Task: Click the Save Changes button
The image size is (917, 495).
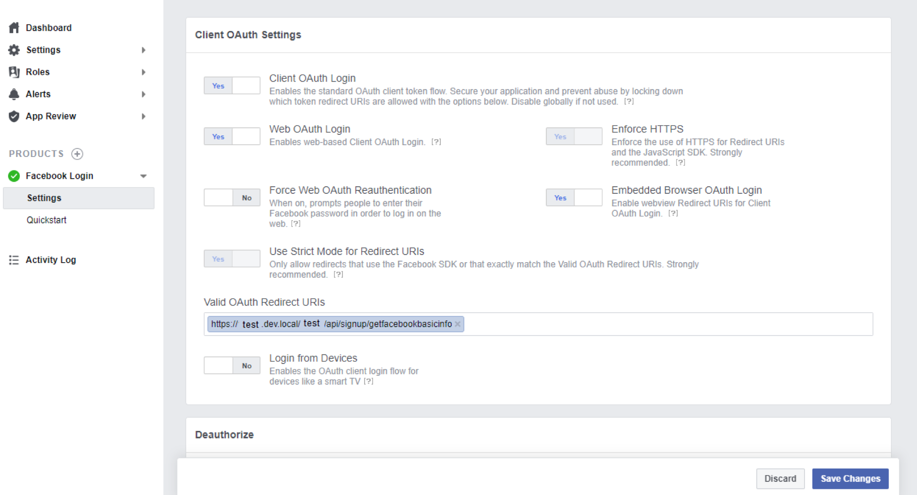Action: coord(850,478)
